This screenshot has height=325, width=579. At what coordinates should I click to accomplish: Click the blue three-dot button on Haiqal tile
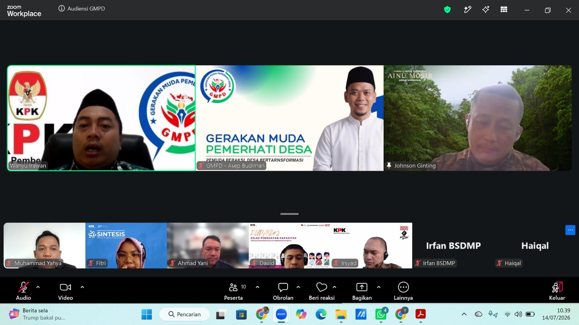pos(570,230)
